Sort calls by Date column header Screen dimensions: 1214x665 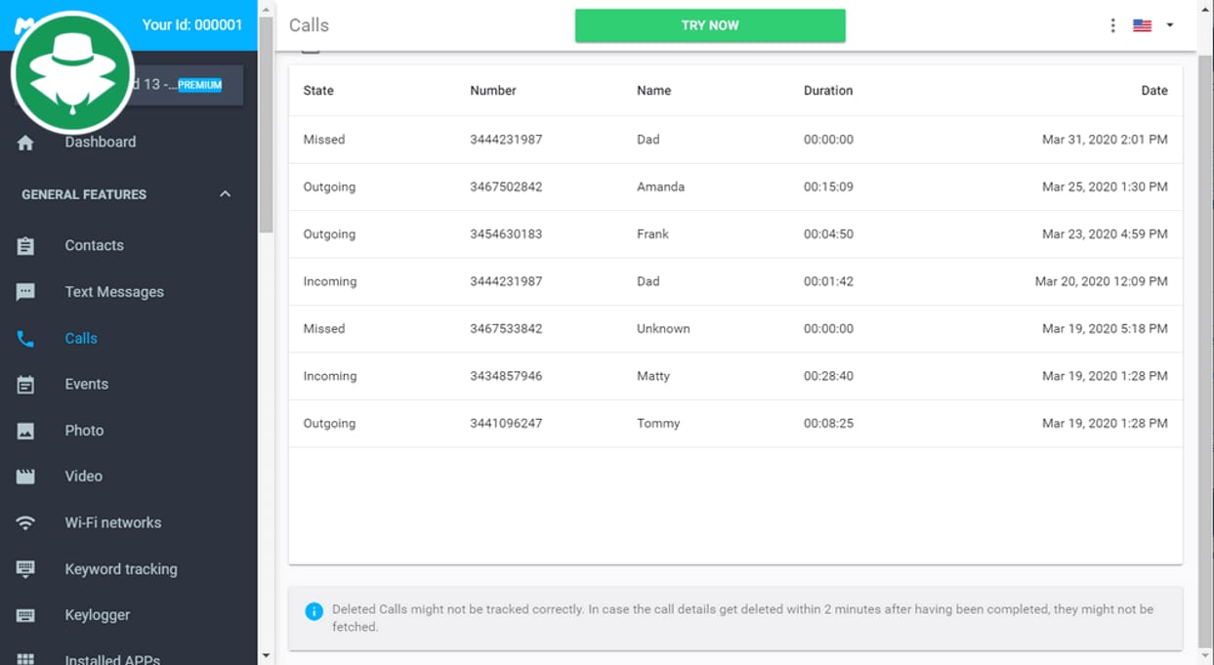tap(1153, 91)
